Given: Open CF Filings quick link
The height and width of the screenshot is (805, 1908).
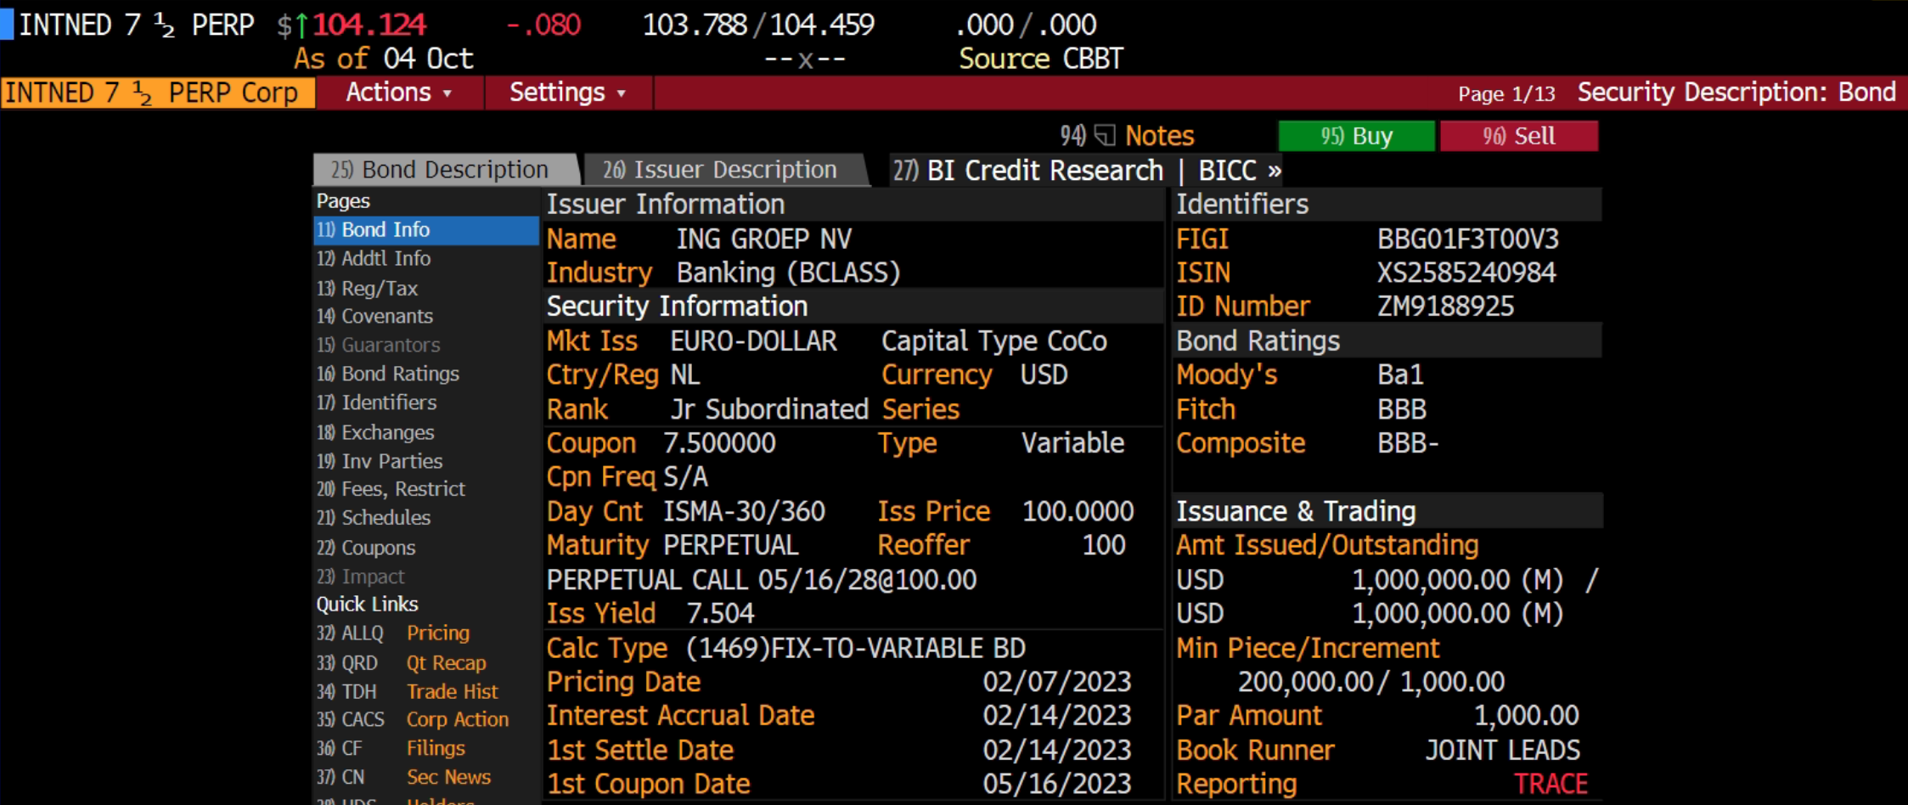Looking at the screenshot, I should [391, 748].
